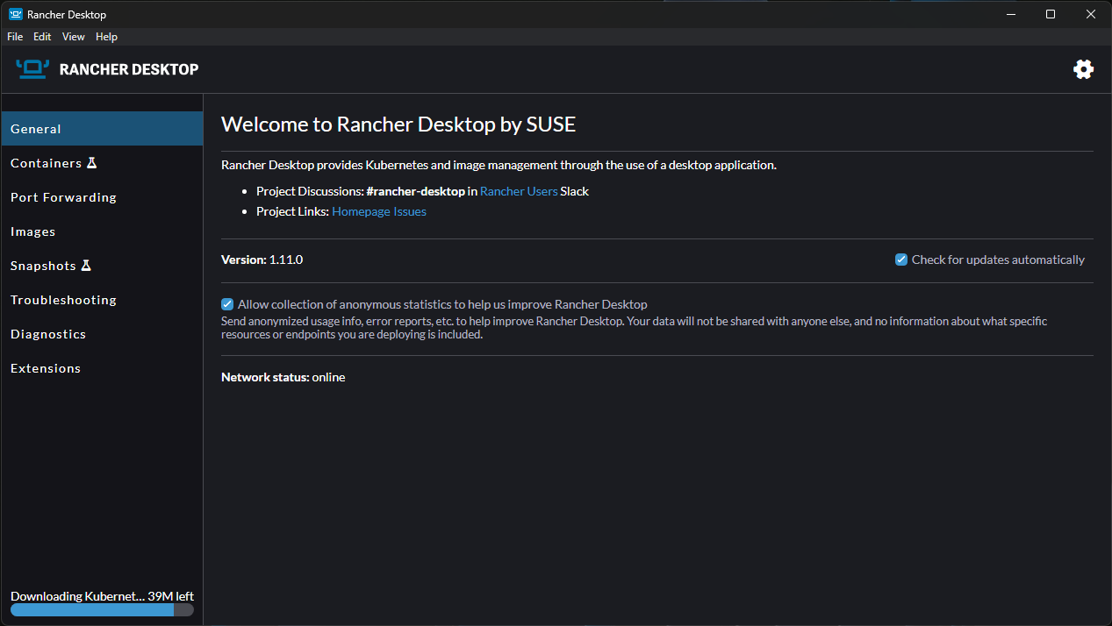Click the Rancher Desktop title bar app icon
The image size is (1112, 626).
point(15,14)
